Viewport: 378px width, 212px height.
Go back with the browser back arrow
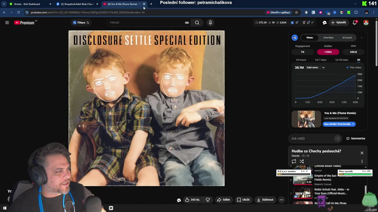pos(4,12)
